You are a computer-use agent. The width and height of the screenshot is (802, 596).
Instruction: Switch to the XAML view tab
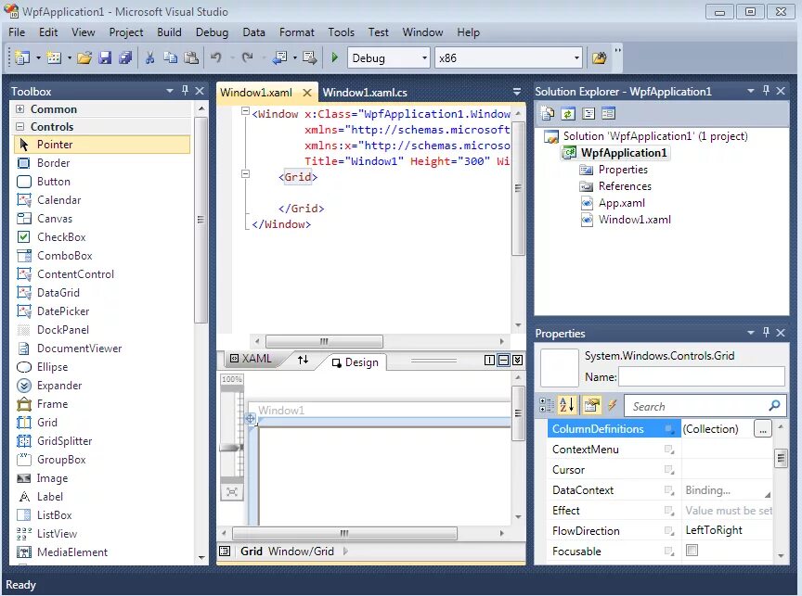click(x=251, y=359)
